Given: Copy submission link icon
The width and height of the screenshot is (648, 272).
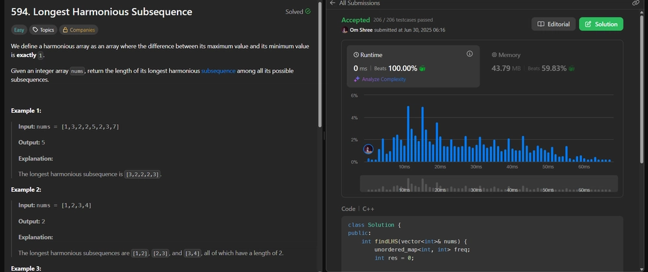Looking at the screenshot, I should pos(636,3).
